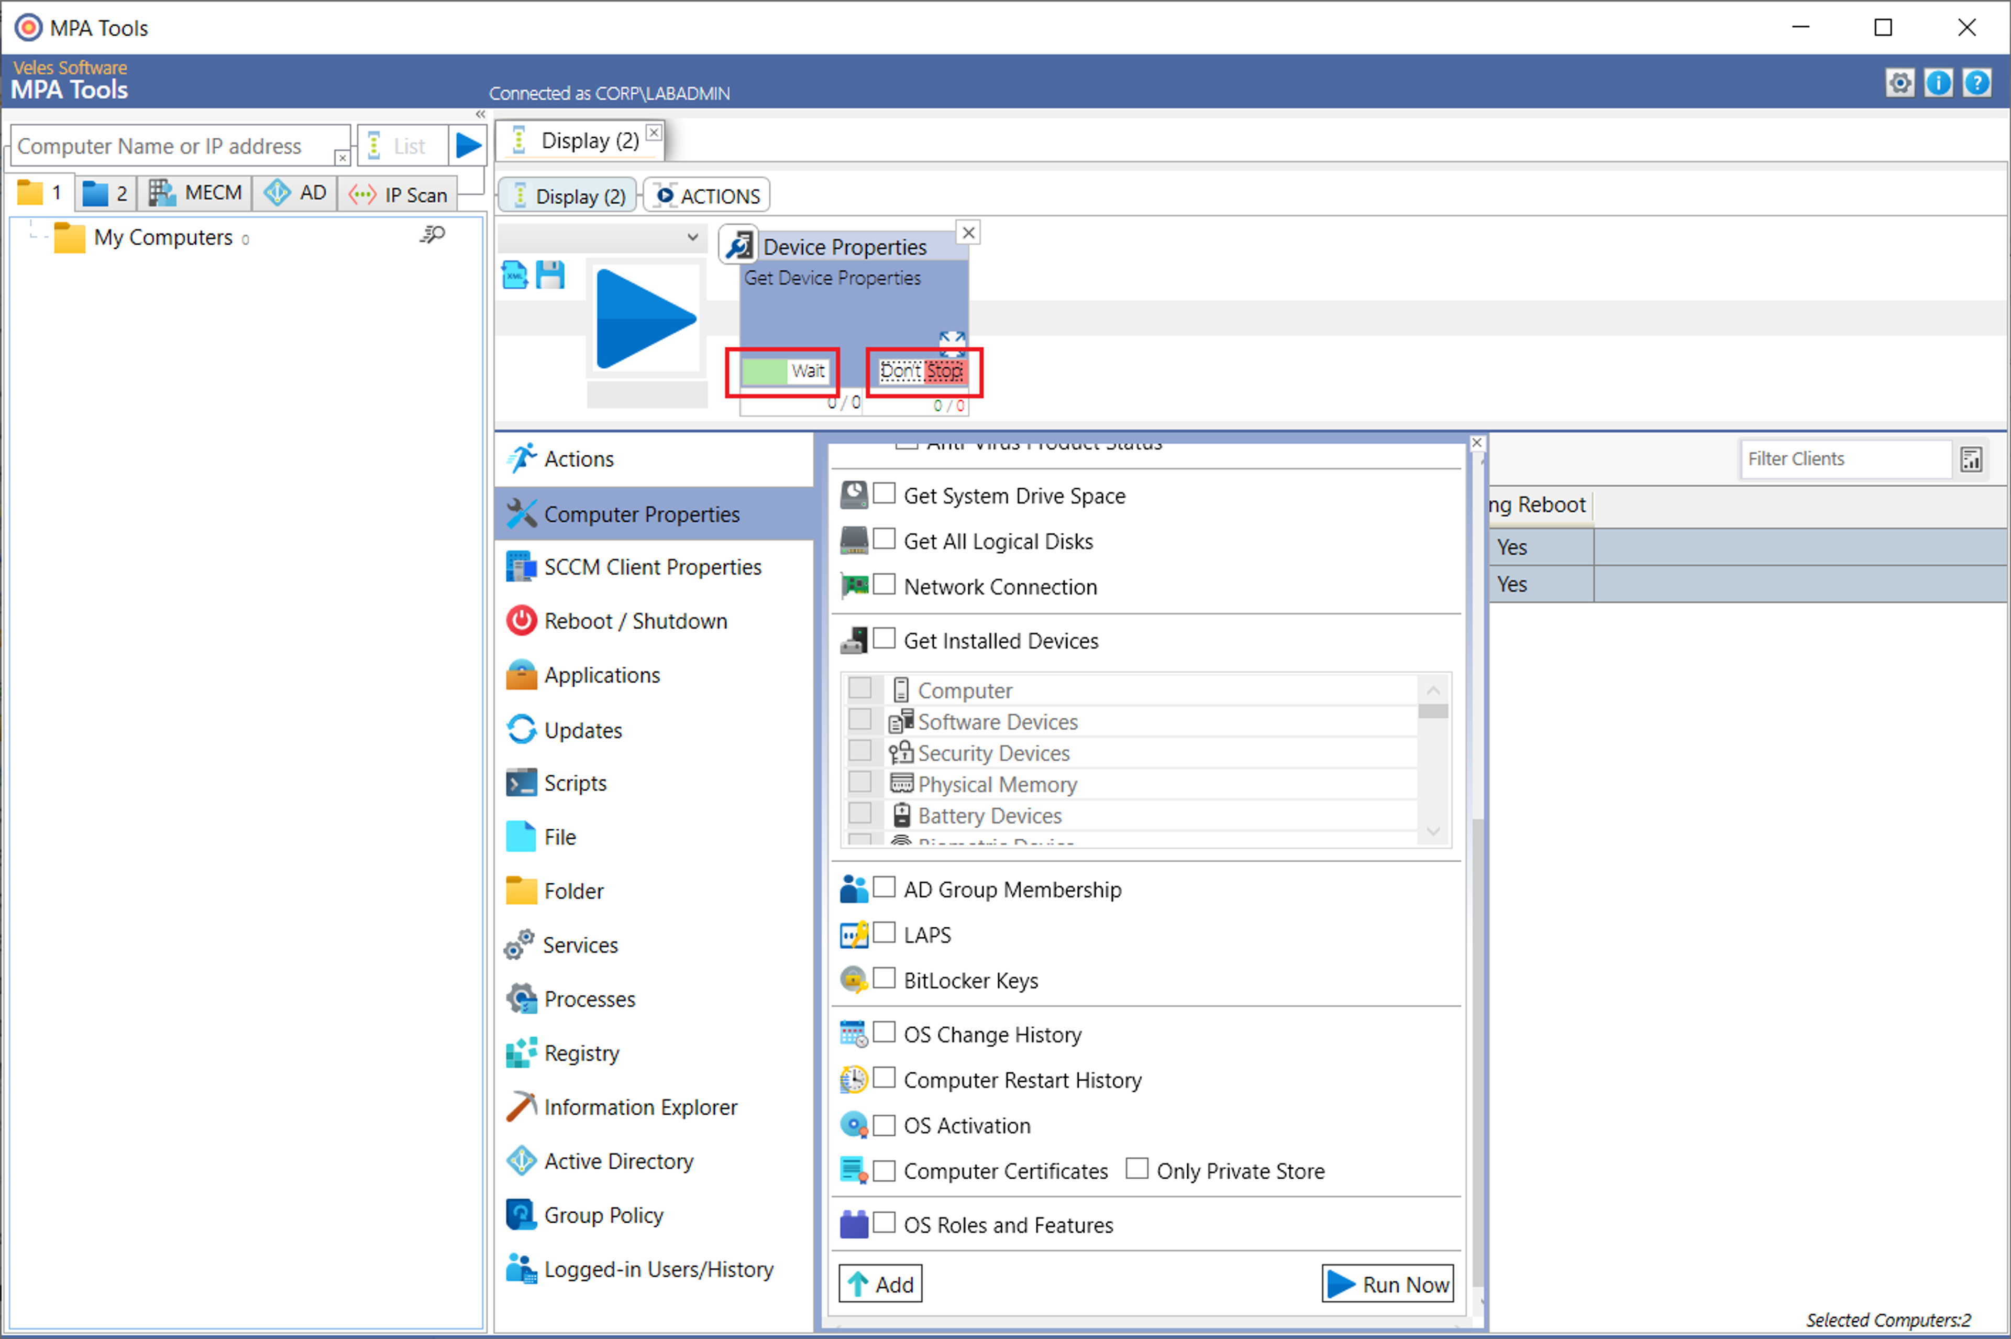Switch to the IP Scan tab
Screen dimensions: 2011x1339
(x=398, y=195)
